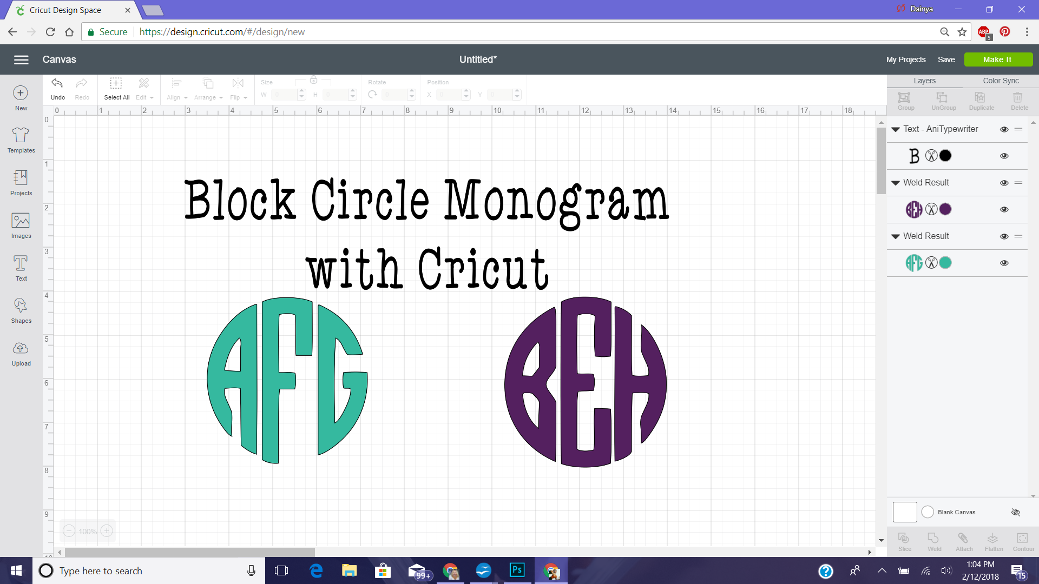Toggle visibility of teal monogram layer
The width and height of the screenshot is (1039, 584).
1004,263
